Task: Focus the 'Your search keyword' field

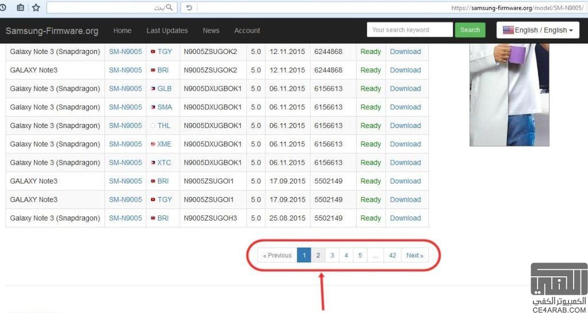Action: click(x=410, y=30)
